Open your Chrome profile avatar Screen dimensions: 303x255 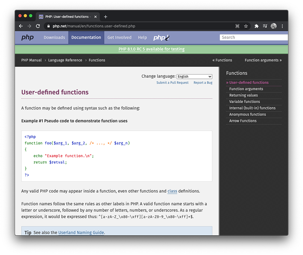pos(273,26)
